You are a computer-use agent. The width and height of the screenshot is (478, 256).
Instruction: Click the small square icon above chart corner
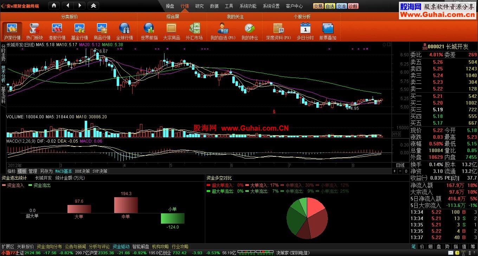click(x=389, y=44)
